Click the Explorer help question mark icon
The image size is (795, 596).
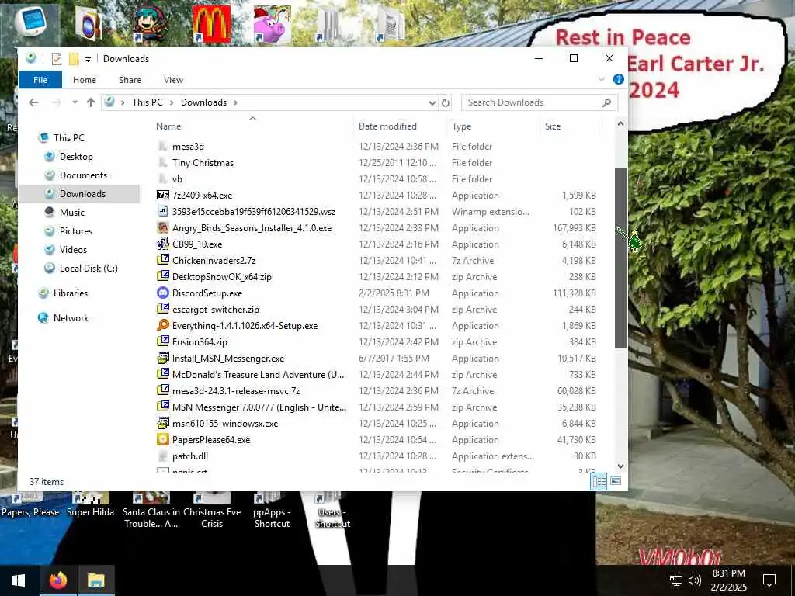pyautogui.click(x=618, y=79)
